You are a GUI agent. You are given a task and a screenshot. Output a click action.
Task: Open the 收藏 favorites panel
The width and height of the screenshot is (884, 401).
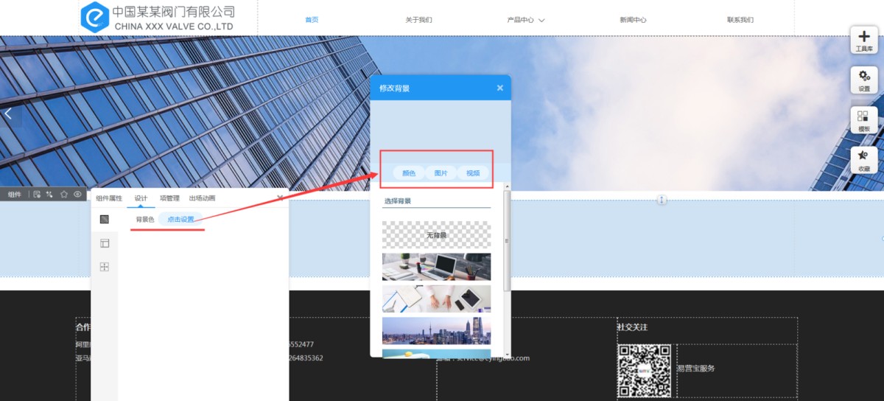pyautogui.click(x=863, y=160)
